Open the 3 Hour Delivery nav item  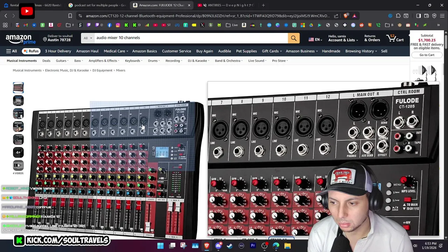click(x=58, y=51)
